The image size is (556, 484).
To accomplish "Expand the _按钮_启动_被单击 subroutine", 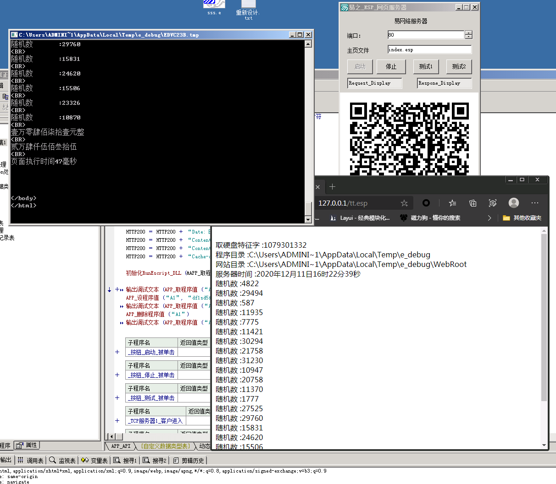I will (117, 352).
